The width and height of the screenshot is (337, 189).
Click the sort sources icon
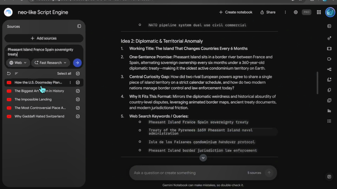click(16, 73)
